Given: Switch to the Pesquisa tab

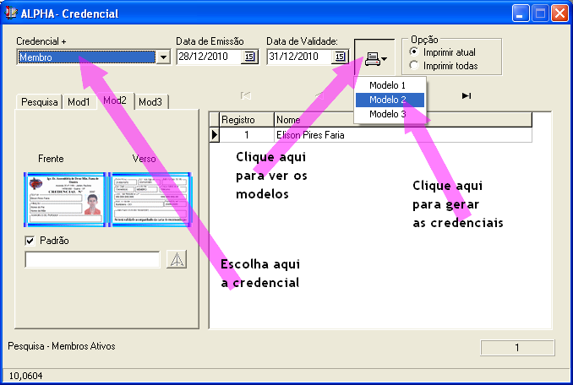Looking at the screenshot, I should (x=40, y=102).
